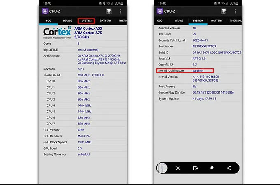The height and width of the screenshot is (185, 280).
Task: Select Root Access value 'No'
Action: tap(194, 87)
